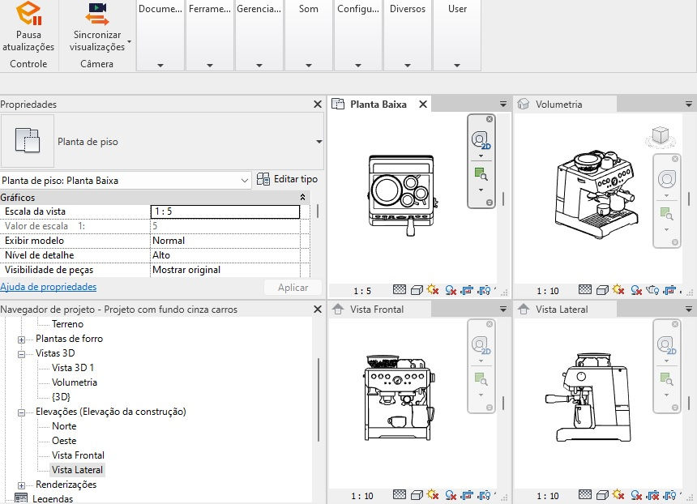Screen dimensions: 697x504
Task: Click the steering wheel icon in Volumetria view
Action: [x=666, y=179]
